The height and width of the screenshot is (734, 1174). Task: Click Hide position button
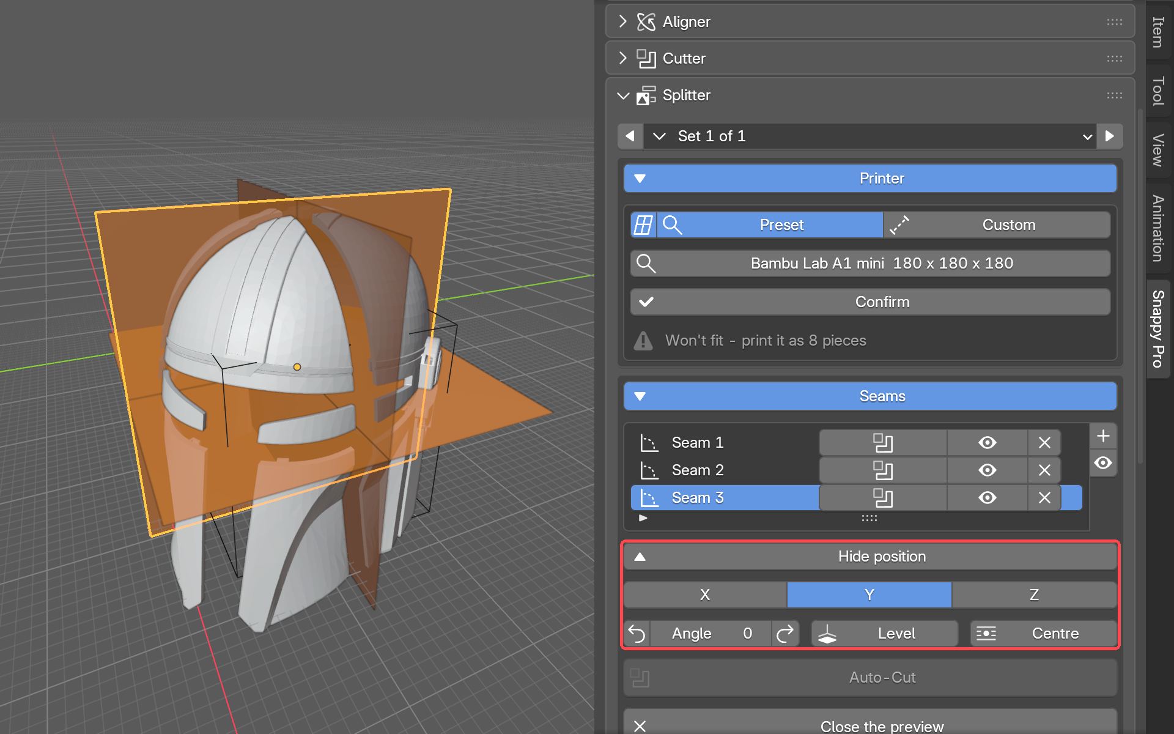coord(870,557)
